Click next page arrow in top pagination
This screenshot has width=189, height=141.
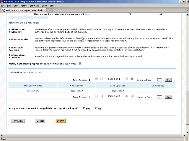(x=126, y=79)
